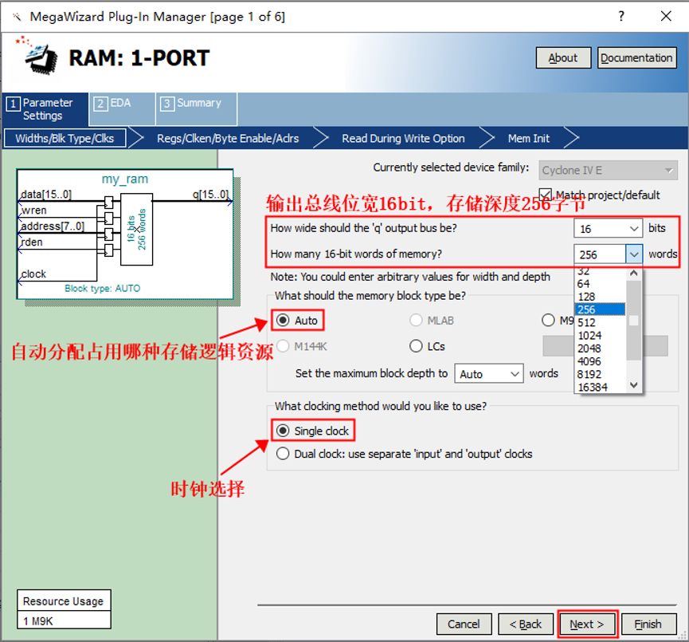Collapse the memory words dropdown arrow

tap(634, 254)
